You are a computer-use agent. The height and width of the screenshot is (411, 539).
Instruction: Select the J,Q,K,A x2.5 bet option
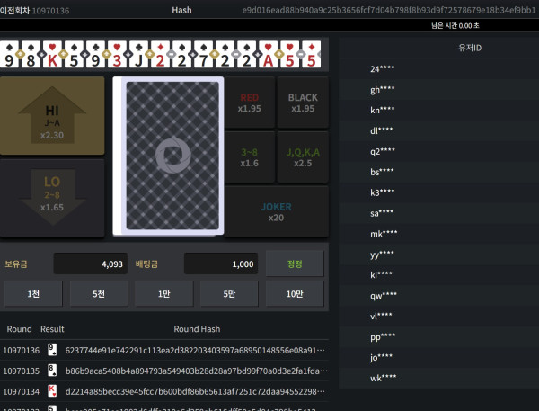[x=303, y=156]
